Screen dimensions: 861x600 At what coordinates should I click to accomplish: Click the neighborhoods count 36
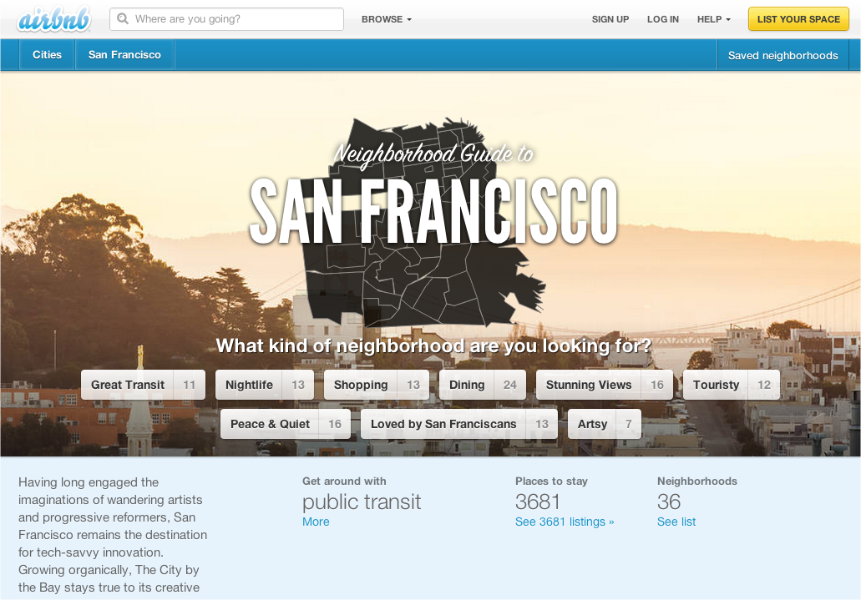click(x=668, y=502)
